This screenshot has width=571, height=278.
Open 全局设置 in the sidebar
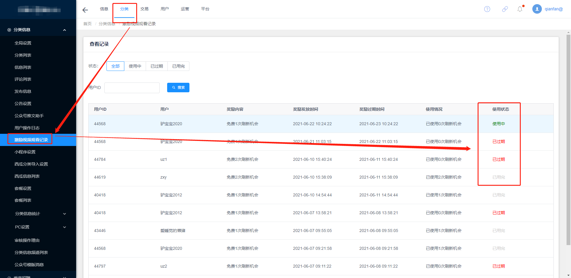[23, 43]
